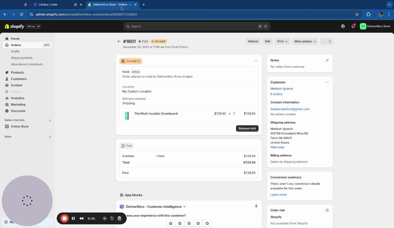Click the fifth rating star

pyautogui.click(x=207, y=223)
